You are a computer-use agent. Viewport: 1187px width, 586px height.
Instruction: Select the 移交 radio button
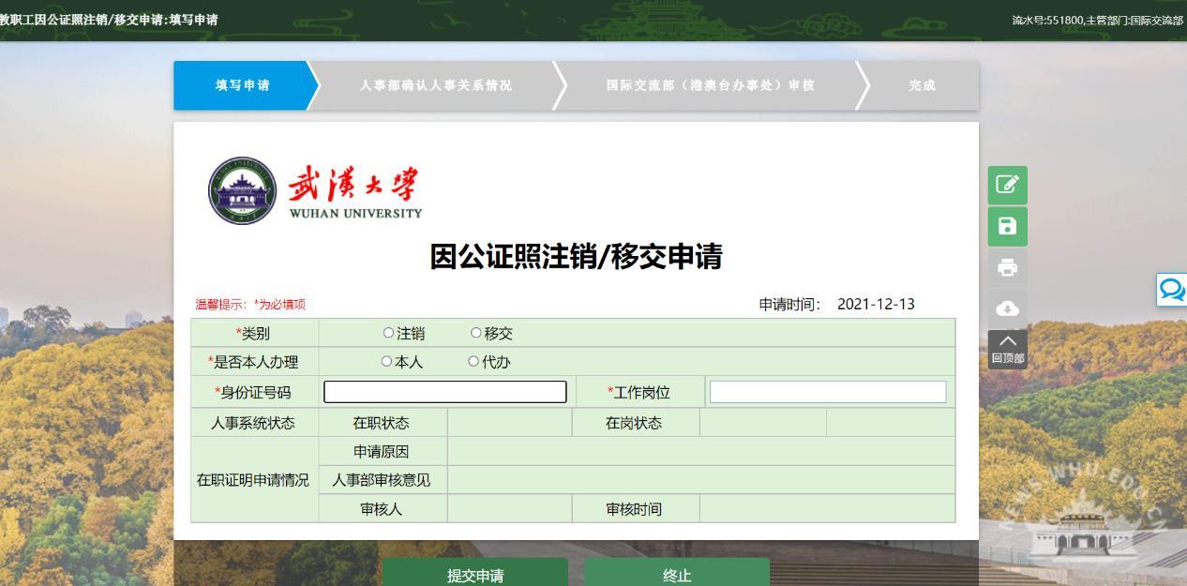pyautogui.click(x=476, y=333)
